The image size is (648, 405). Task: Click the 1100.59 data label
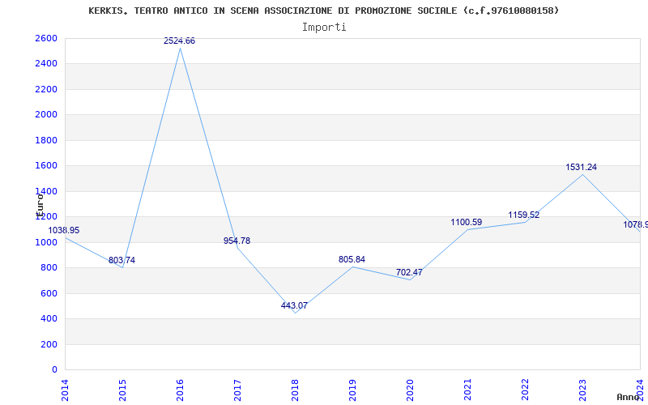click(466, 222)
